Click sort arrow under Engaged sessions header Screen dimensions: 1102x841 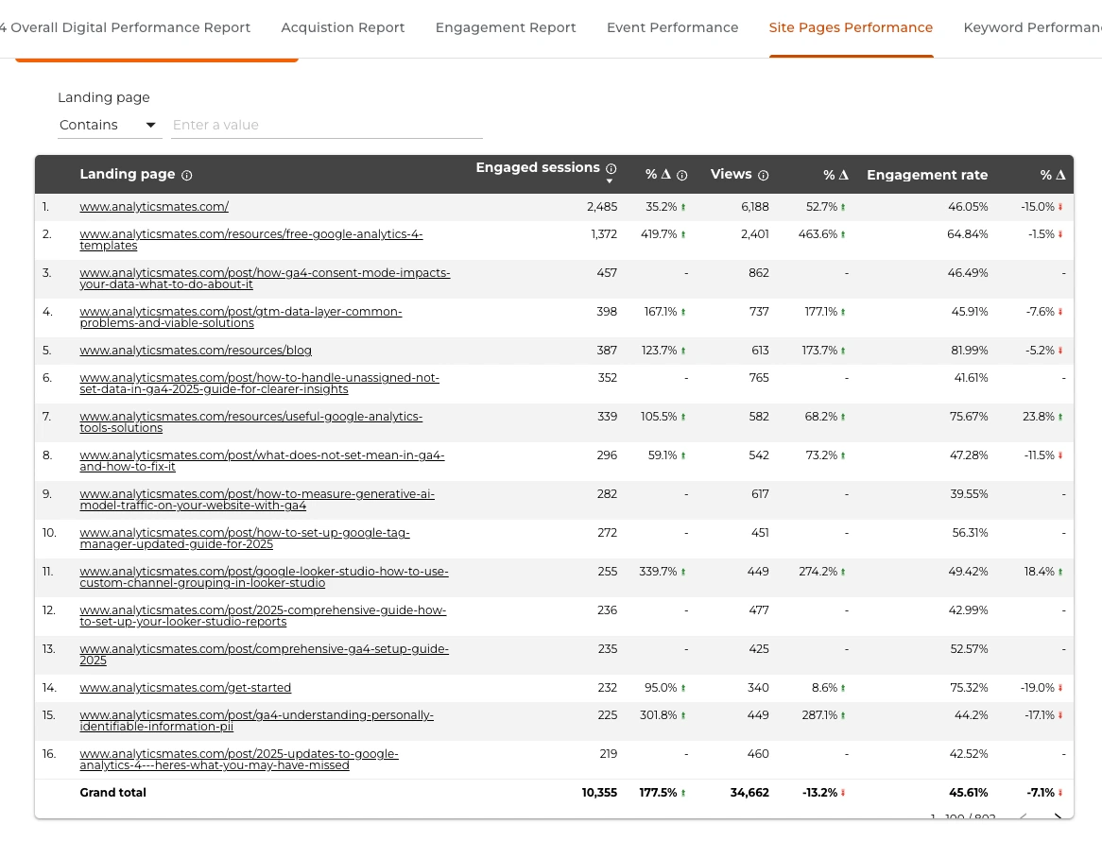tap(610, 181)
